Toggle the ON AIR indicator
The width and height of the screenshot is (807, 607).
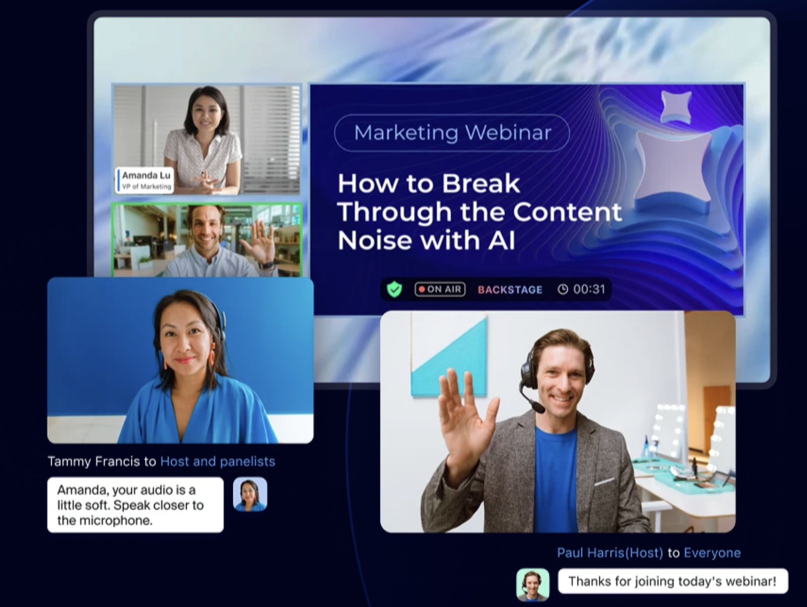[440, 289]
